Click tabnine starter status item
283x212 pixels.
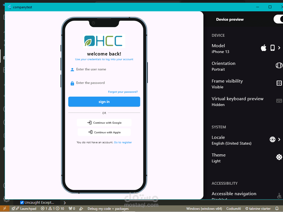coord(258,209)
